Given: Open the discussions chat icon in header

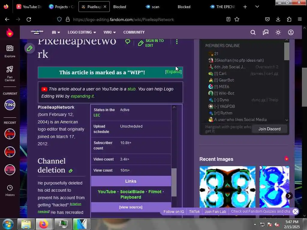Looking at the screenshot, I should point(266,32).
